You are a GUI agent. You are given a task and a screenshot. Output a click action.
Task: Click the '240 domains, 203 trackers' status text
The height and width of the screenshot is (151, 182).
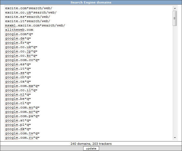click(x=91, y=144)
